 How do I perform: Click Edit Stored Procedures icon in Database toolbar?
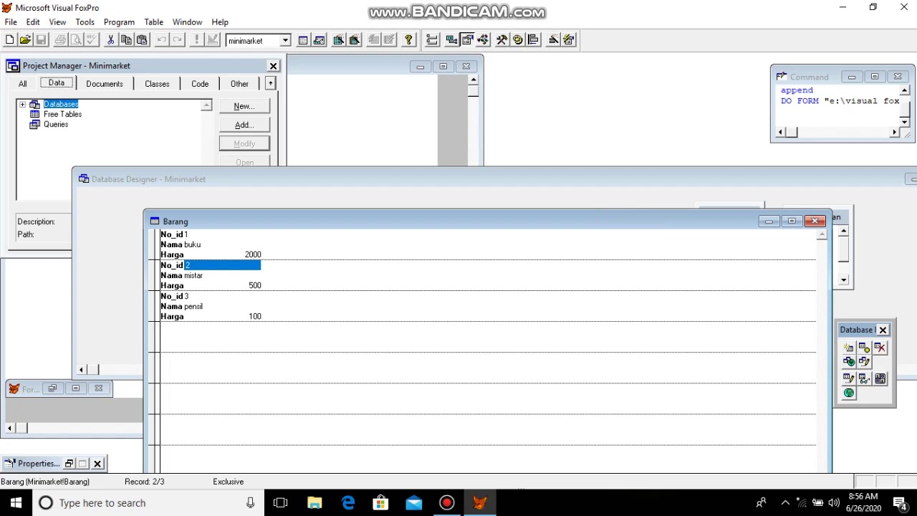[x=880, y=378]
